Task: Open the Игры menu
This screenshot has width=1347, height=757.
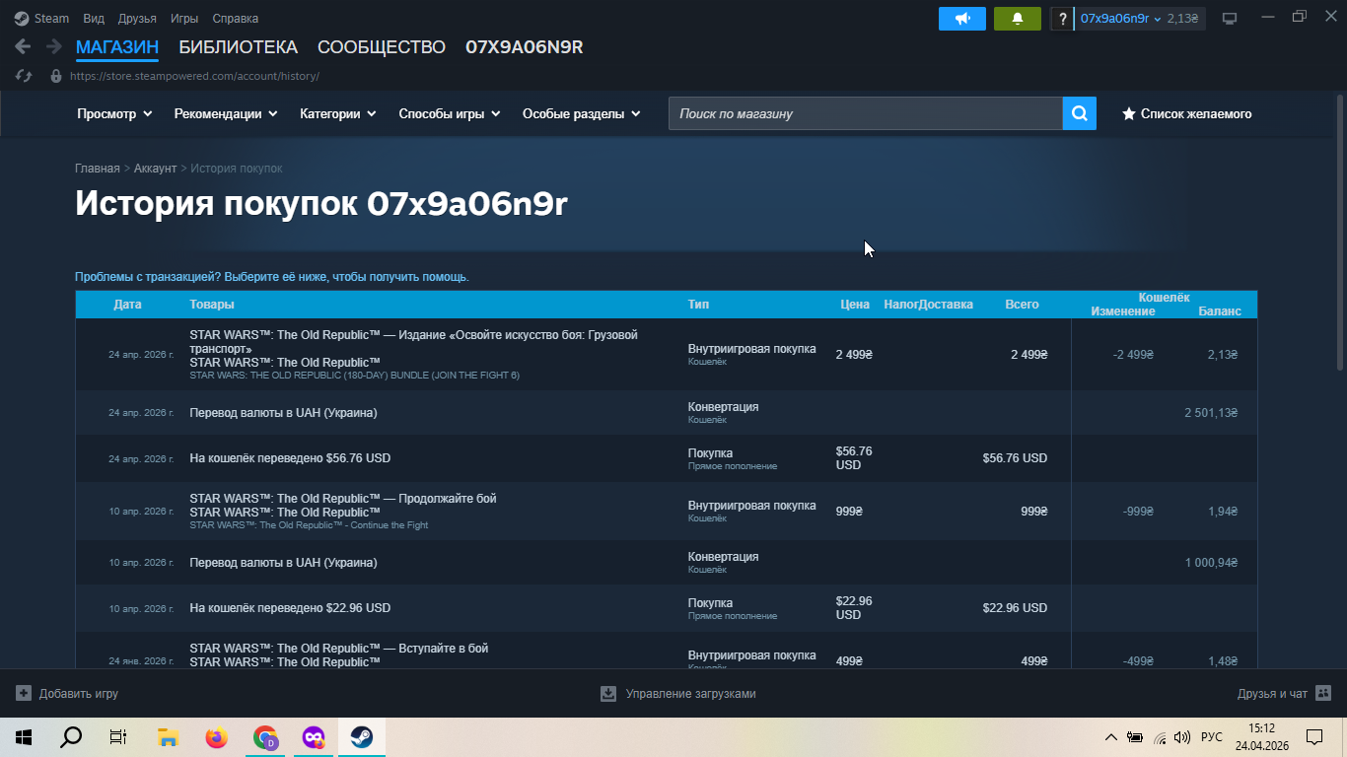Action: click(x=183, y=18)
